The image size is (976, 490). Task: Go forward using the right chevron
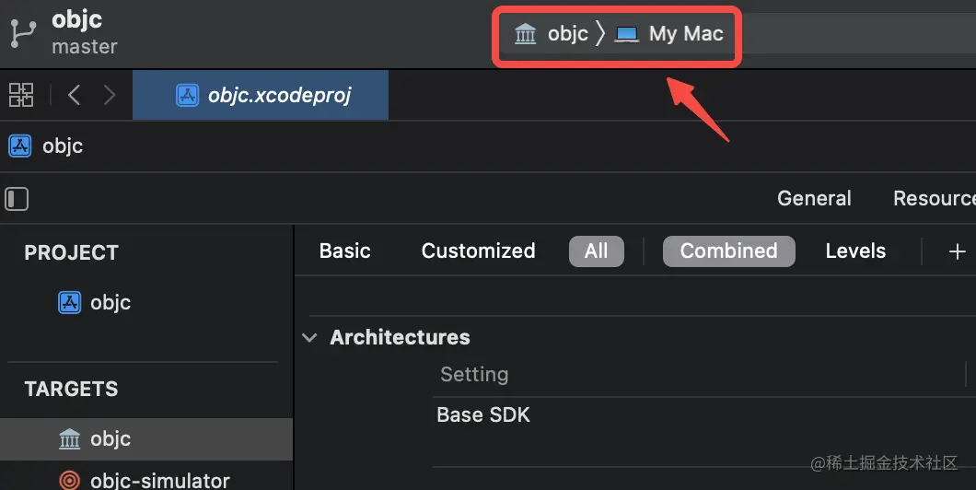(110, 95)
